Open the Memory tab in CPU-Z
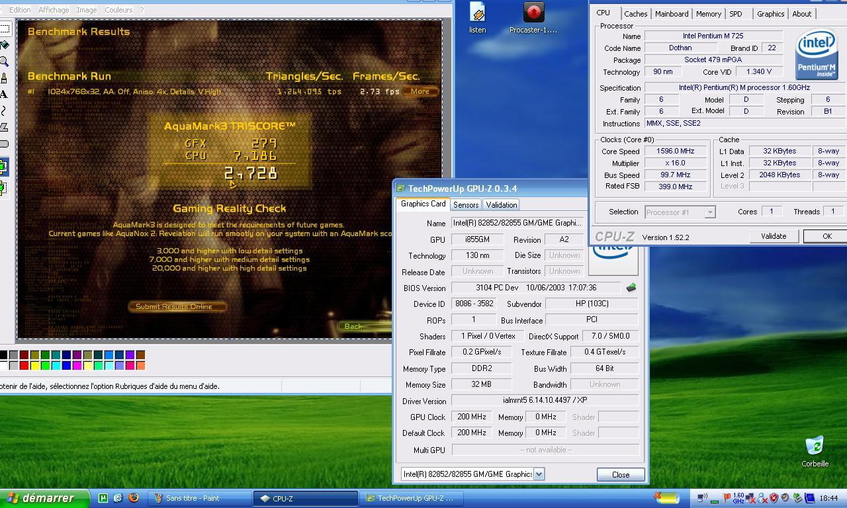The image size is (847, 508). click(x=708, y=14)
